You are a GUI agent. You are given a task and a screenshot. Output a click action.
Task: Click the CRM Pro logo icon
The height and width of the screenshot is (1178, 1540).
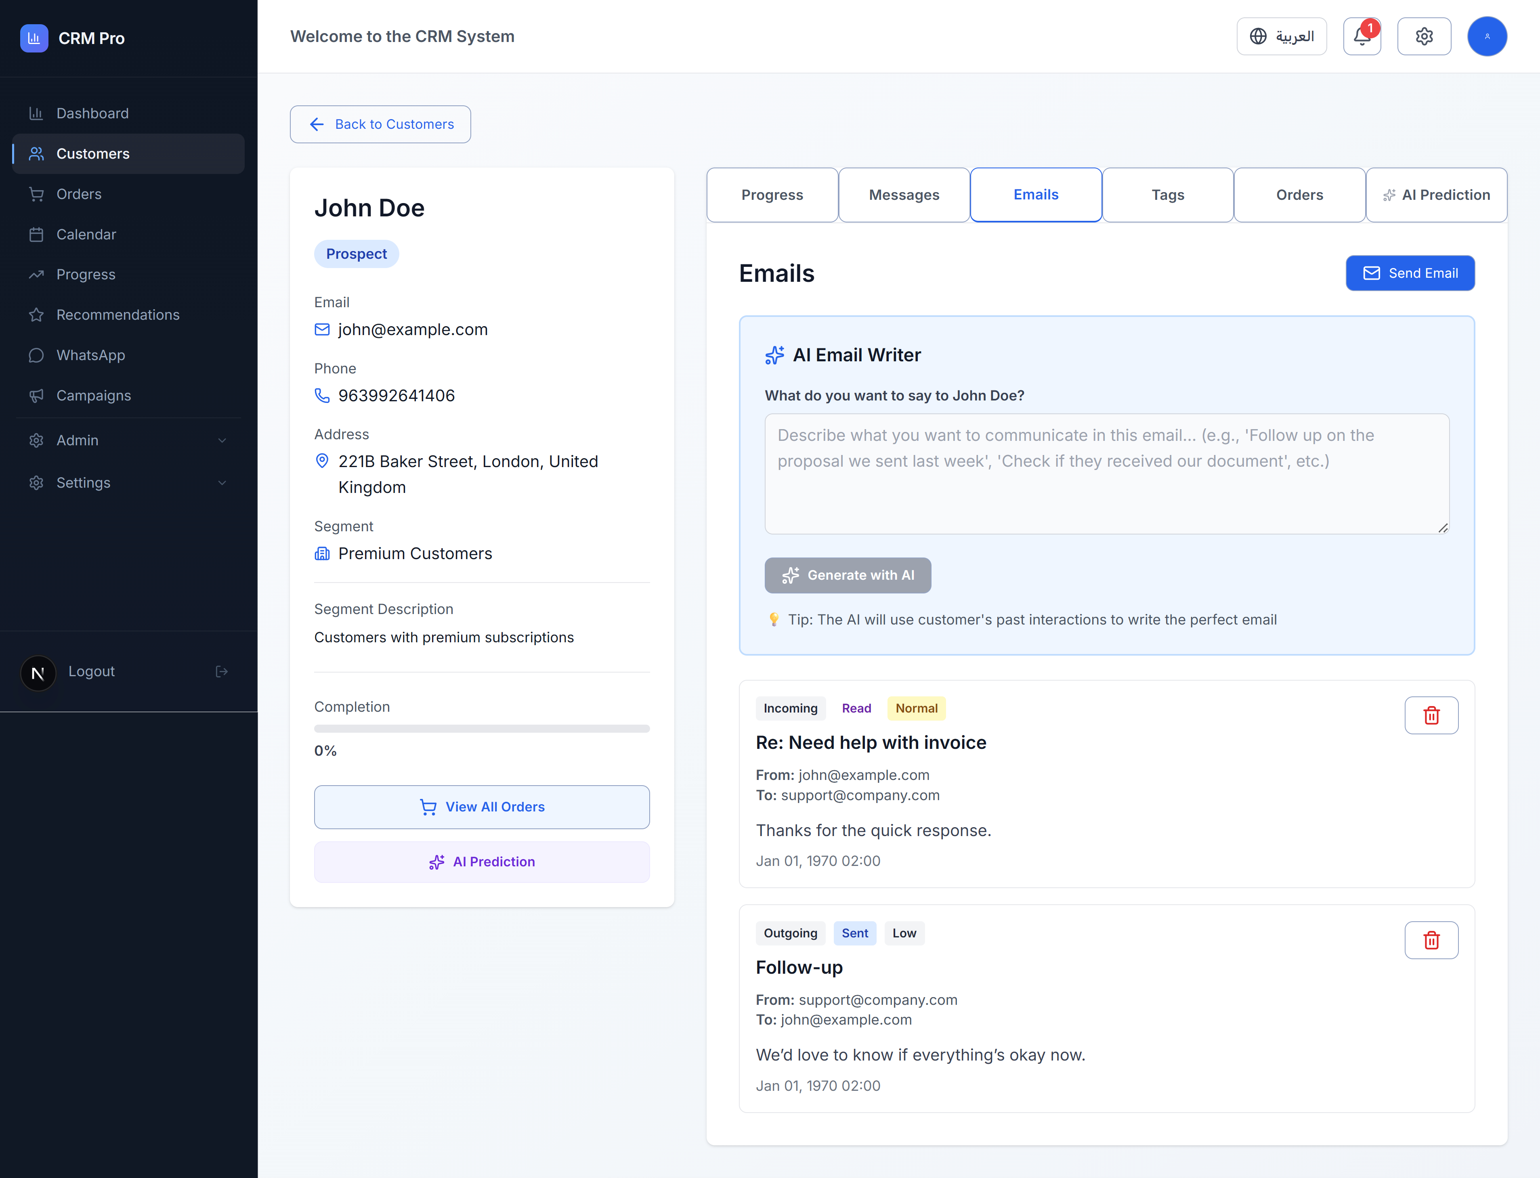(x=34, y=38)
